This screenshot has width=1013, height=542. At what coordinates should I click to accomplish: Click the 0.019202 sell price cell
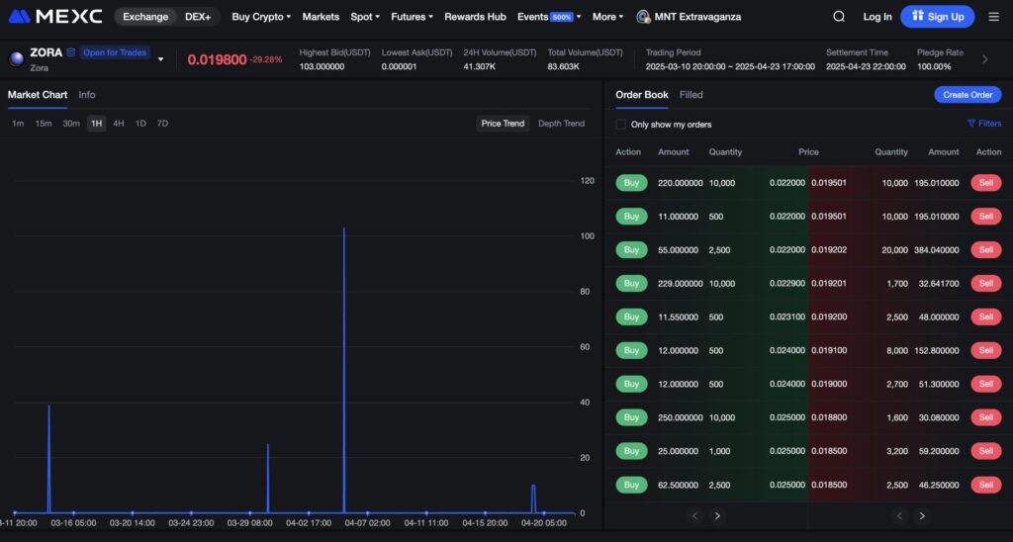pos(829,250)
